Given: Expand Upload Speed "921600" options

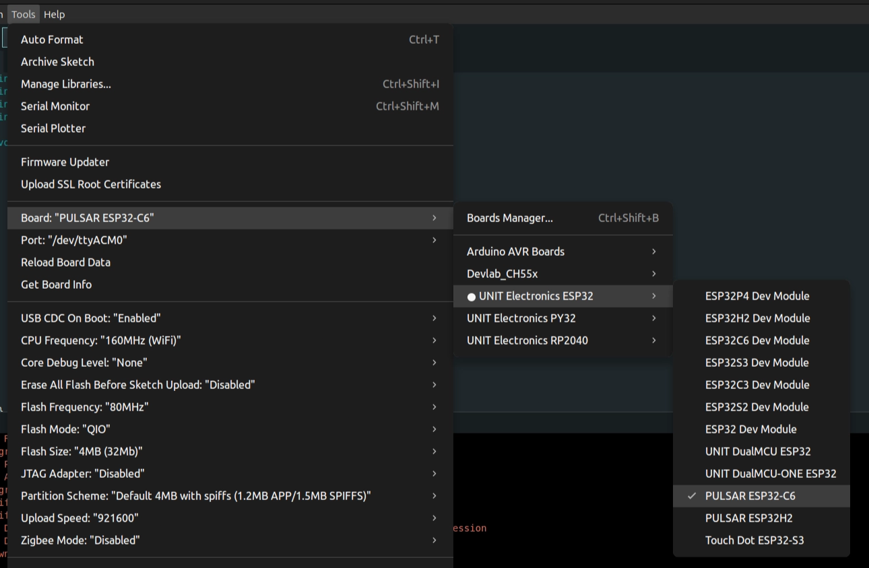Looking at the screenshot, I should point(230,518).
